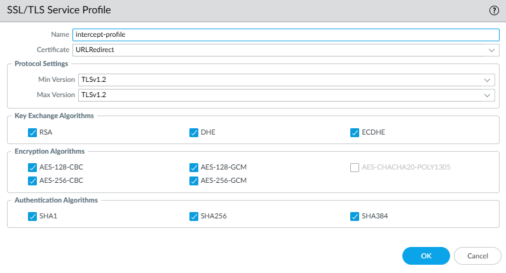The image size is (506, 273).
Task: Open the Max Version dropdown
Action: tap(487, 95)
